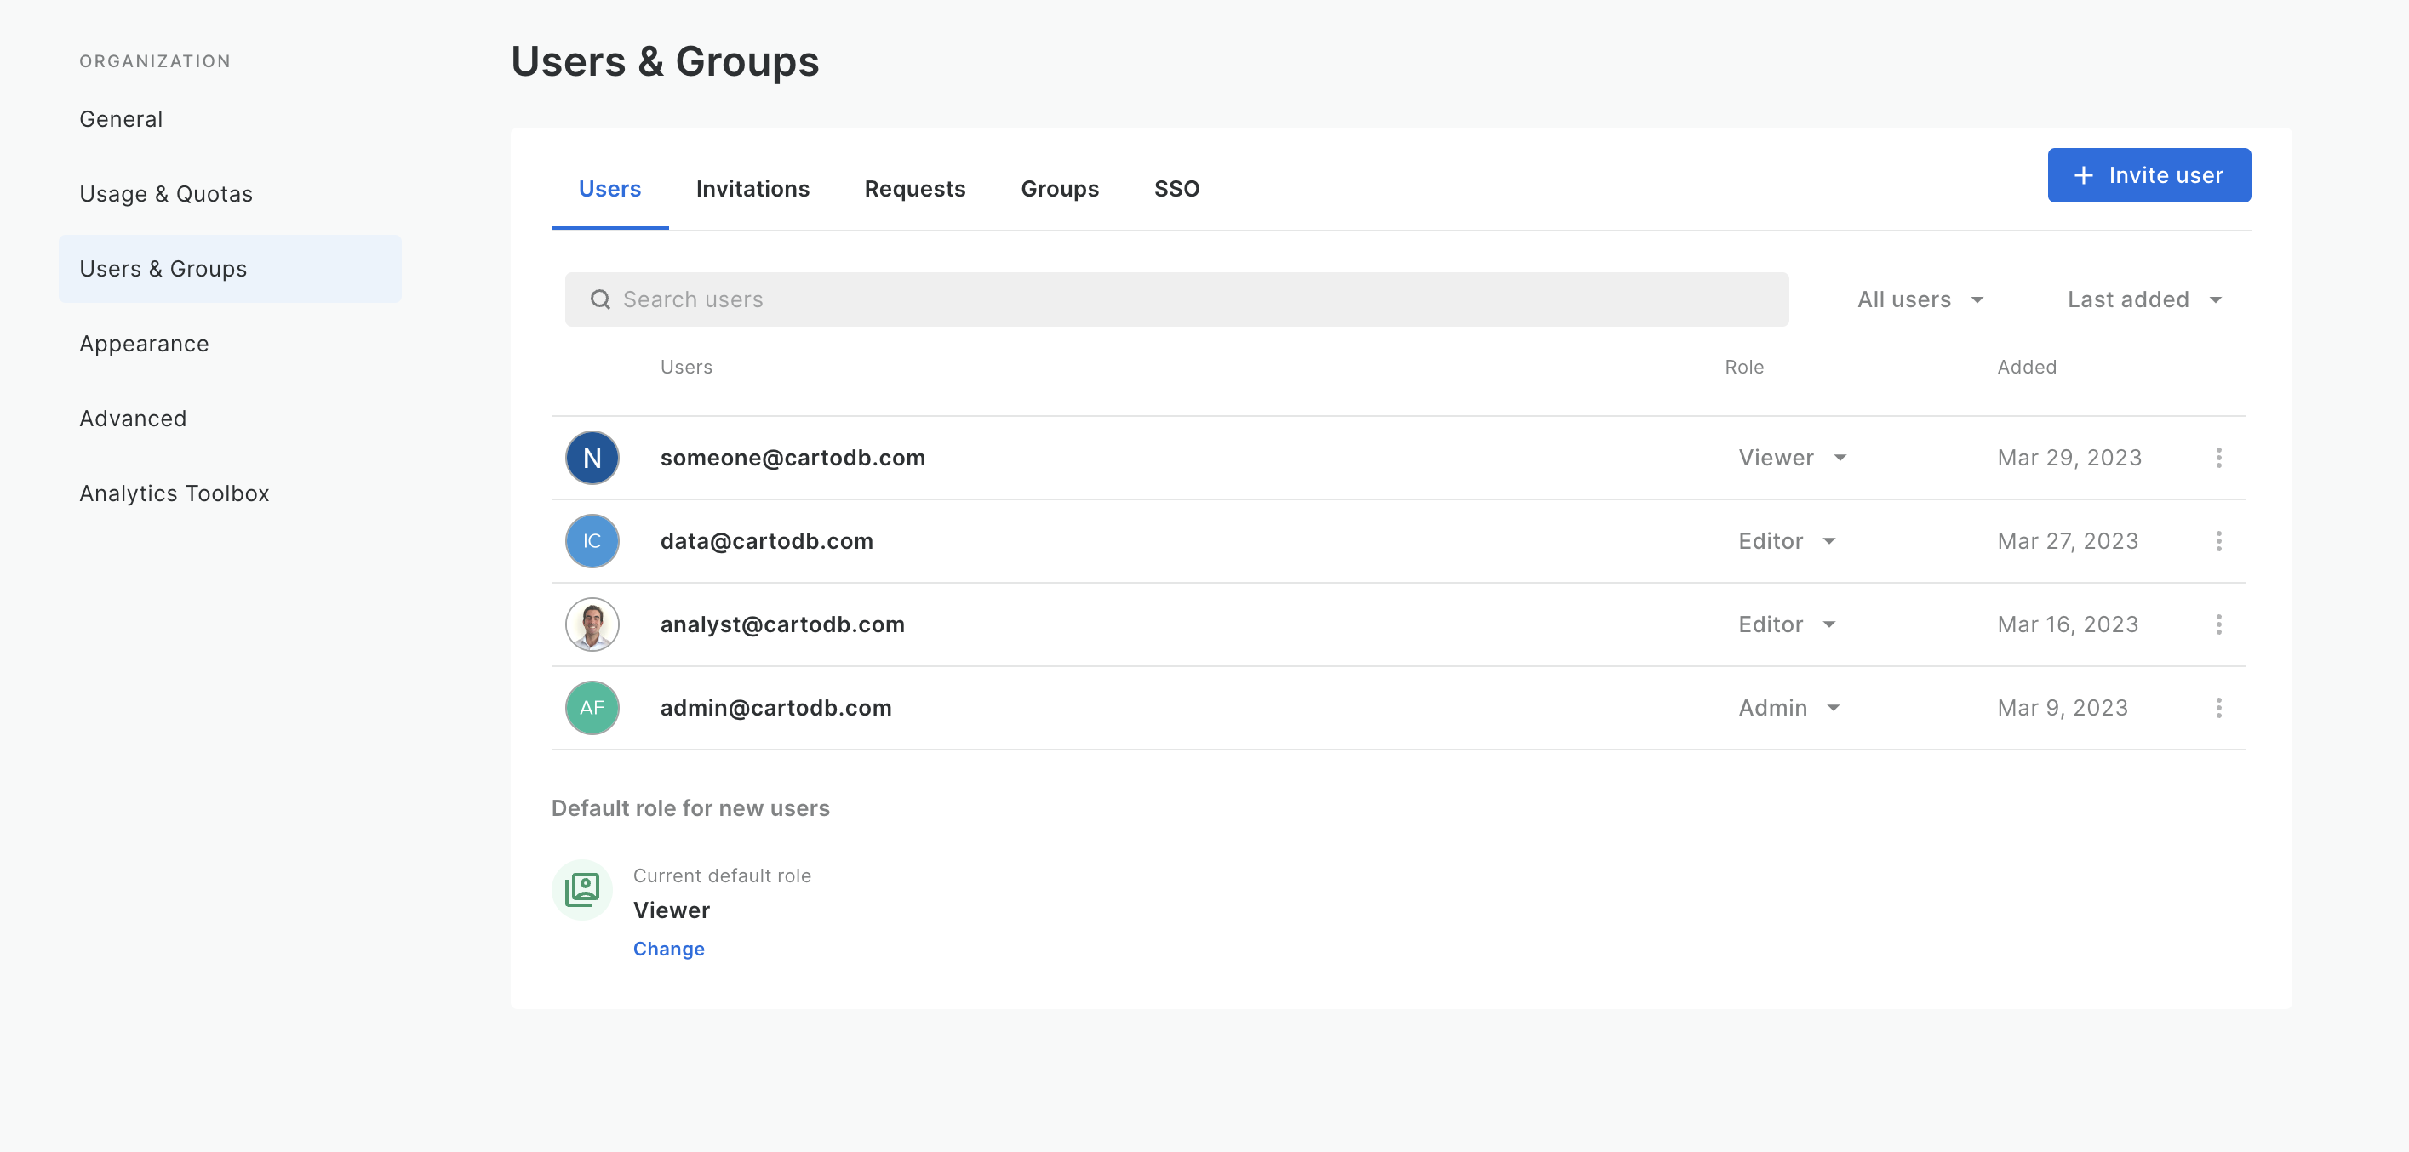Image resolution: width=2409 pixels, height=1152 pixels.
Task: Open more options for someone@cartodb.com
Action: click(x=2218, y=457)
